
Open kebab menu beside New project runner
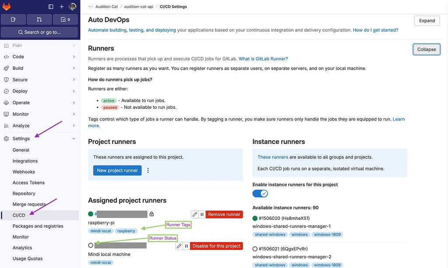pyautogui.click(x=148, y=171)
